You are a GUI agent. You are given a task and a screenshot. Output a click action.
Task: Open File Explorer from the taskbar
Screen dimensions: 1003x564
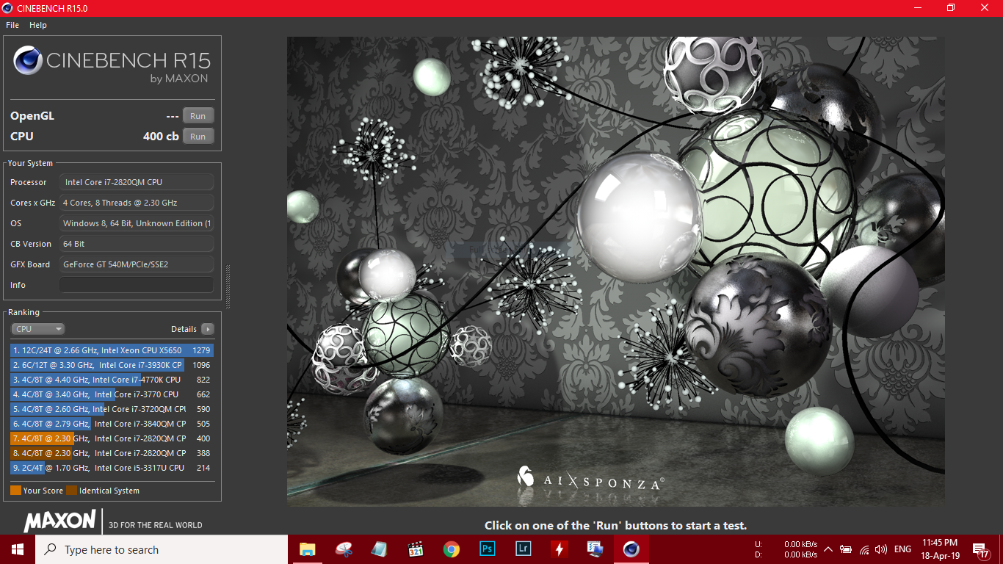tap(307, 549)
